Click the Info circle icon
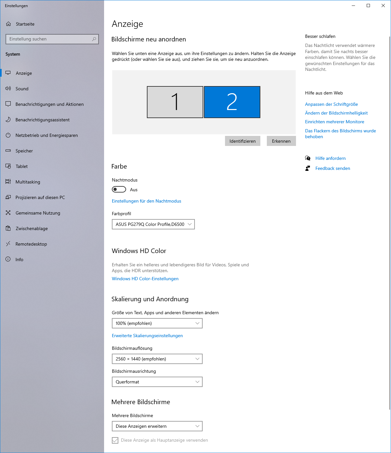Viewport: 391px width, 453px height. click(8, 259)
